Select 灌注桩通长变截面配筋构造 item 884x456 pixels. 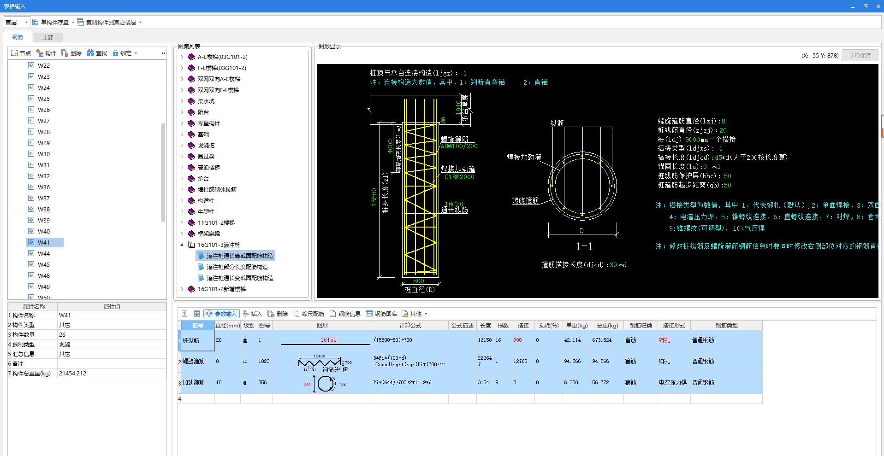click(240, 278)
